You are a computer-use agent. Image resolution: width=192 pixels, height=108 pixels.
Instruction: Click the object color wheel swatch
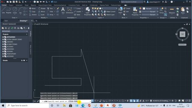pos(140,8)
